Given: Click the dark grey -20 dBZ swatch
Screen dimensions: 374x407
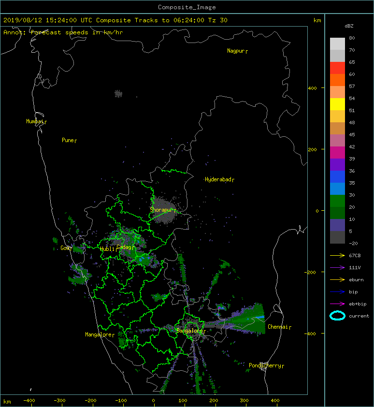Looking at the screenshot, I should coord(337,237).
